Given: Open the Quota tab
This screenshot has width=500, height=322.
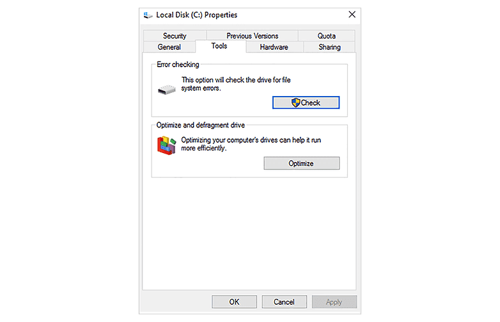Looking at the screenshot, I should coord(327,36).
